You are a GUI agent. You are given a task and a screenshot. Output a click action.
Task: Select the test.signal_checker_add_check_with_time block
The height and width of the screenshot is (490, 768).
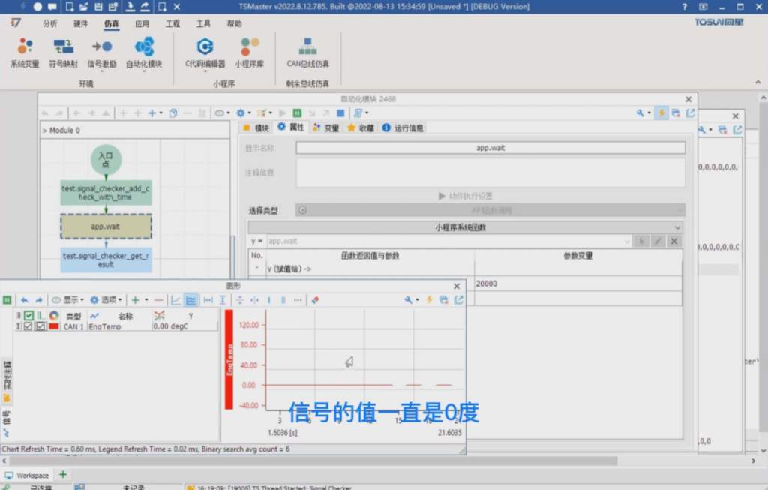pos(106,193)
